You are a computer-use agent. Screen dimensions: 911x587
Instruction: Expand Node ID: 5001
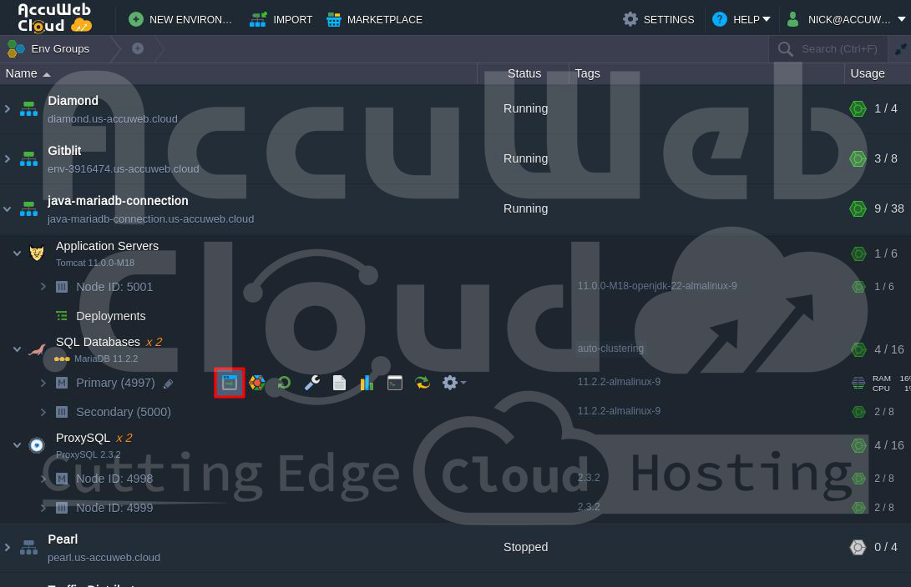click(x=43, y=287)
